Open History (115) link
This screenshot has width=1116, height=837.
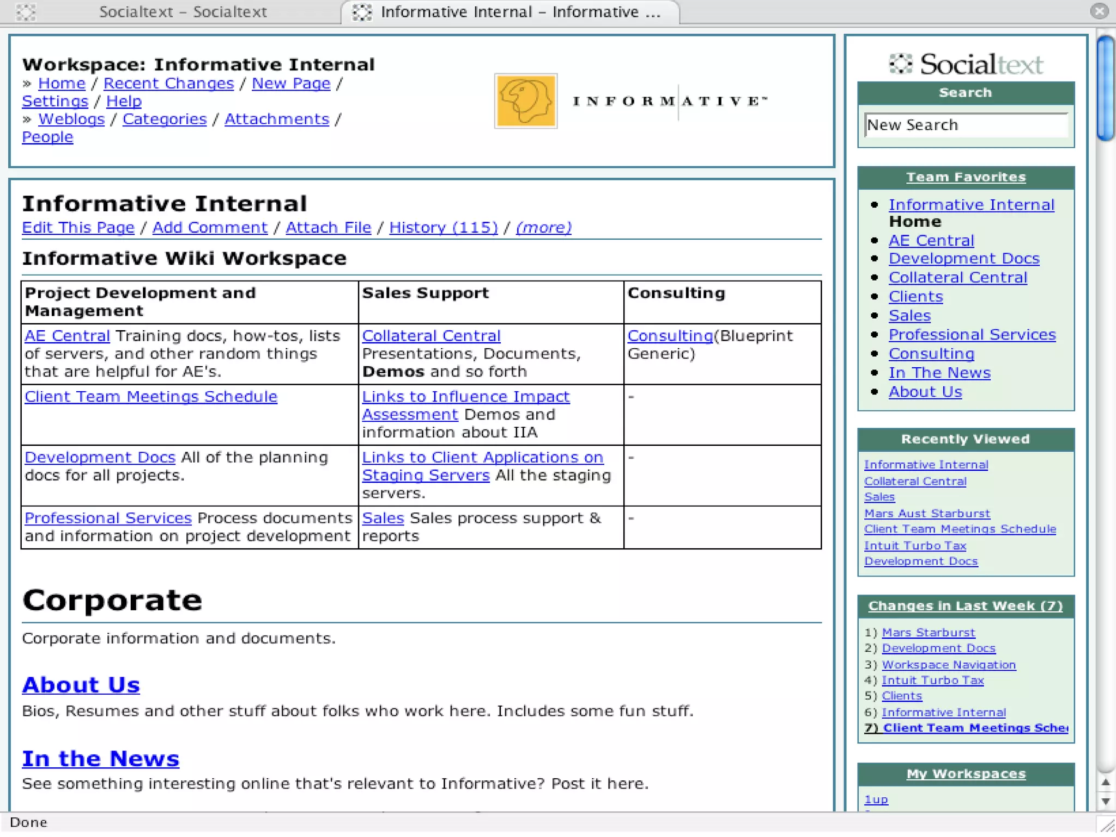click(443, 227)
